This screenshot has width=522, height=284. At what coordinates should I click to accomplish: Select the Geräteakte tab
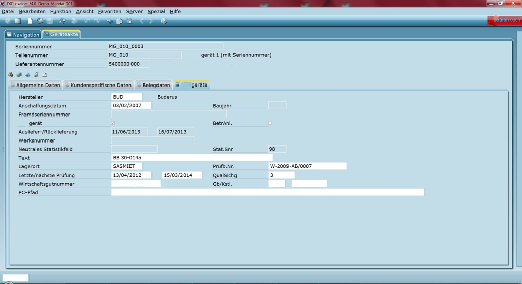[x=61, y=34]
